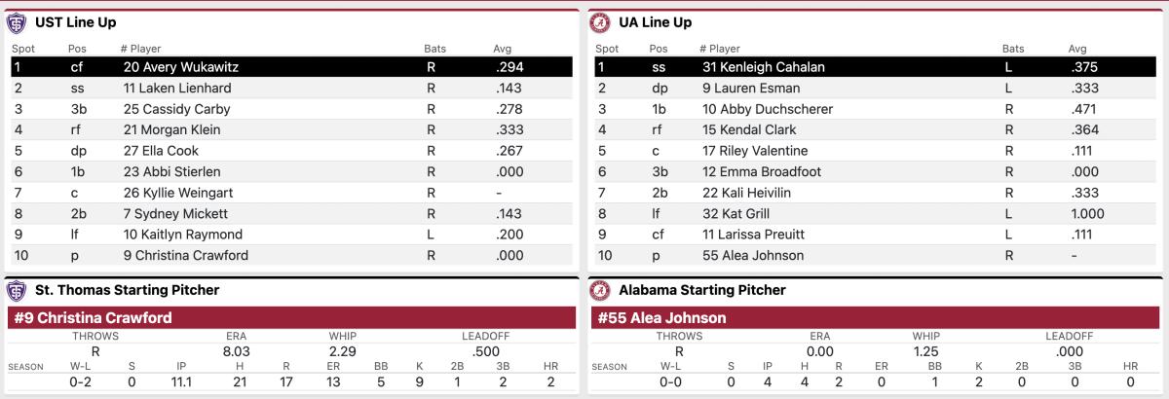Click Alabama logo beside UA Line Up

click(x=600, y=22)
